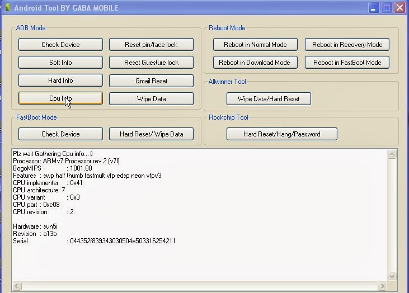The height and width of the screenshot is (293, 409).
Task: Minimize the Android Tool window
Action: point(374,8)
